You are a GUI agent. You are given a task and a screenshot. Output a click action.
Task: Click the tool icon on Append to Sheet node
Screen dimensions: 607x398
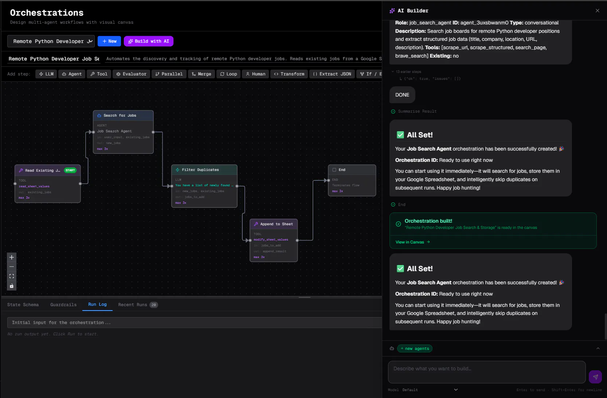click(x=256, y=224)
